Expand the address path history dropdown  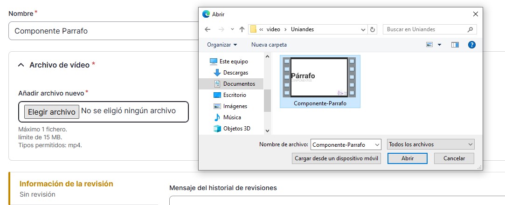(363, 29)
